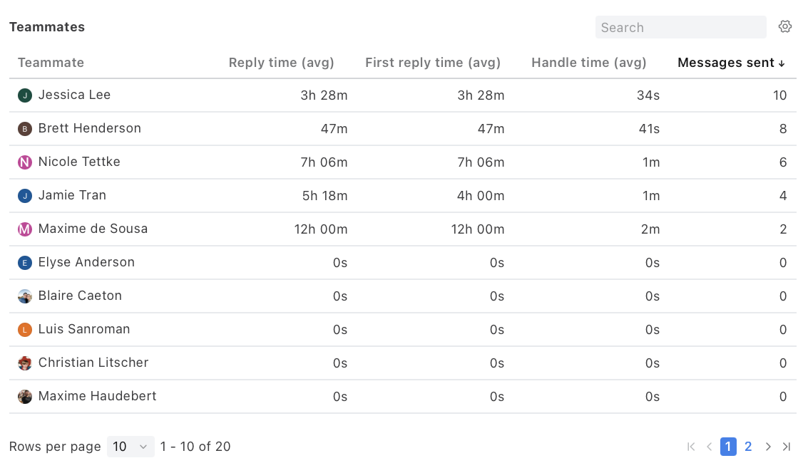Select page 1 button
The image size is (803, 463).
coord(727,447)
